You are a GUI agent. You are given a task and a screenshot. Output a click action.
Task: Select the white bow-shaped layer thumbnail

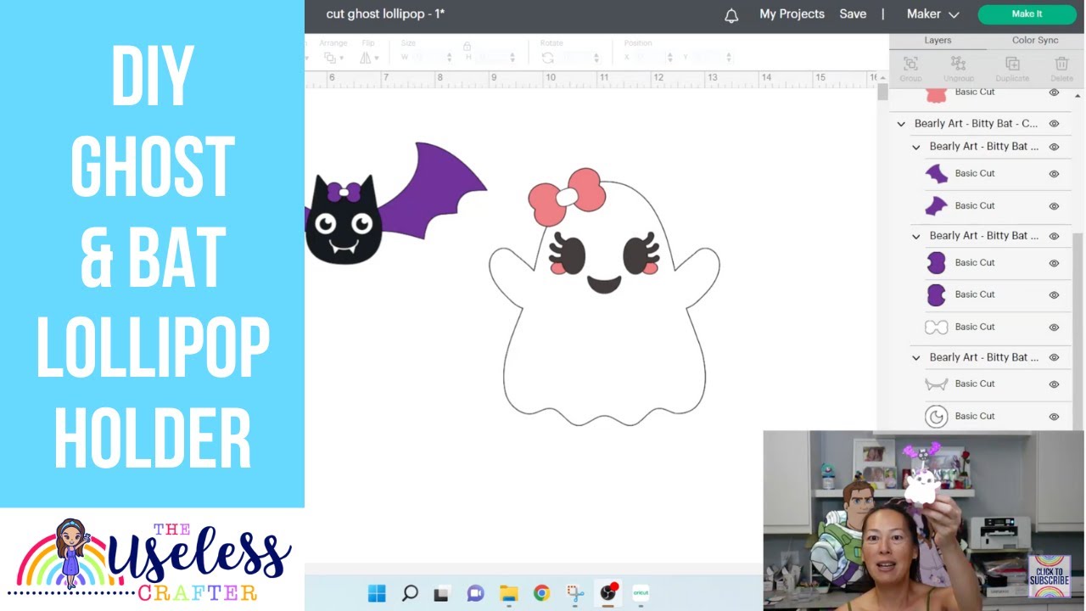click(x=936, y=327)
